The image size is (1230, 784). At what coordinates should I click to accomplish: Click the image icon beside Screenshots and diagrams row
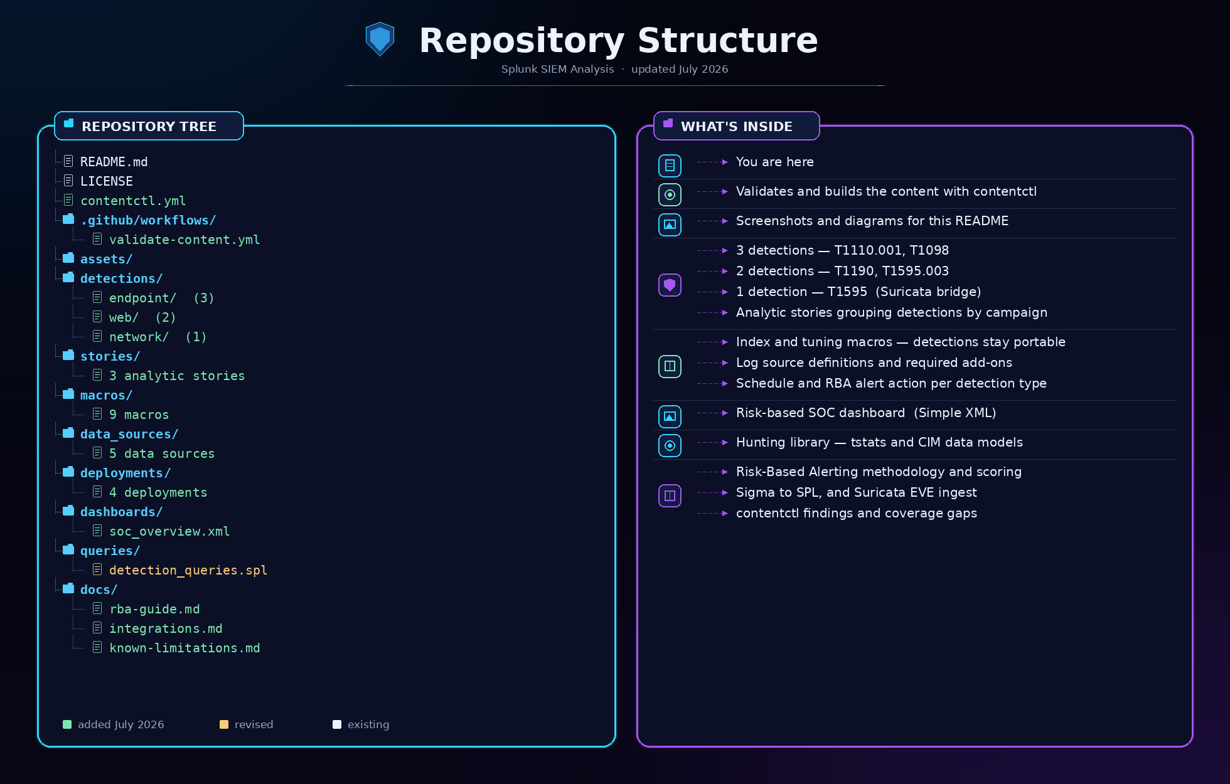pos(670,225)
